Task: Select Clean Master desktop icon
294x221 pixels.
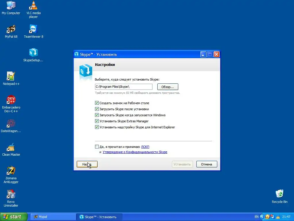Action: (11, 149)
